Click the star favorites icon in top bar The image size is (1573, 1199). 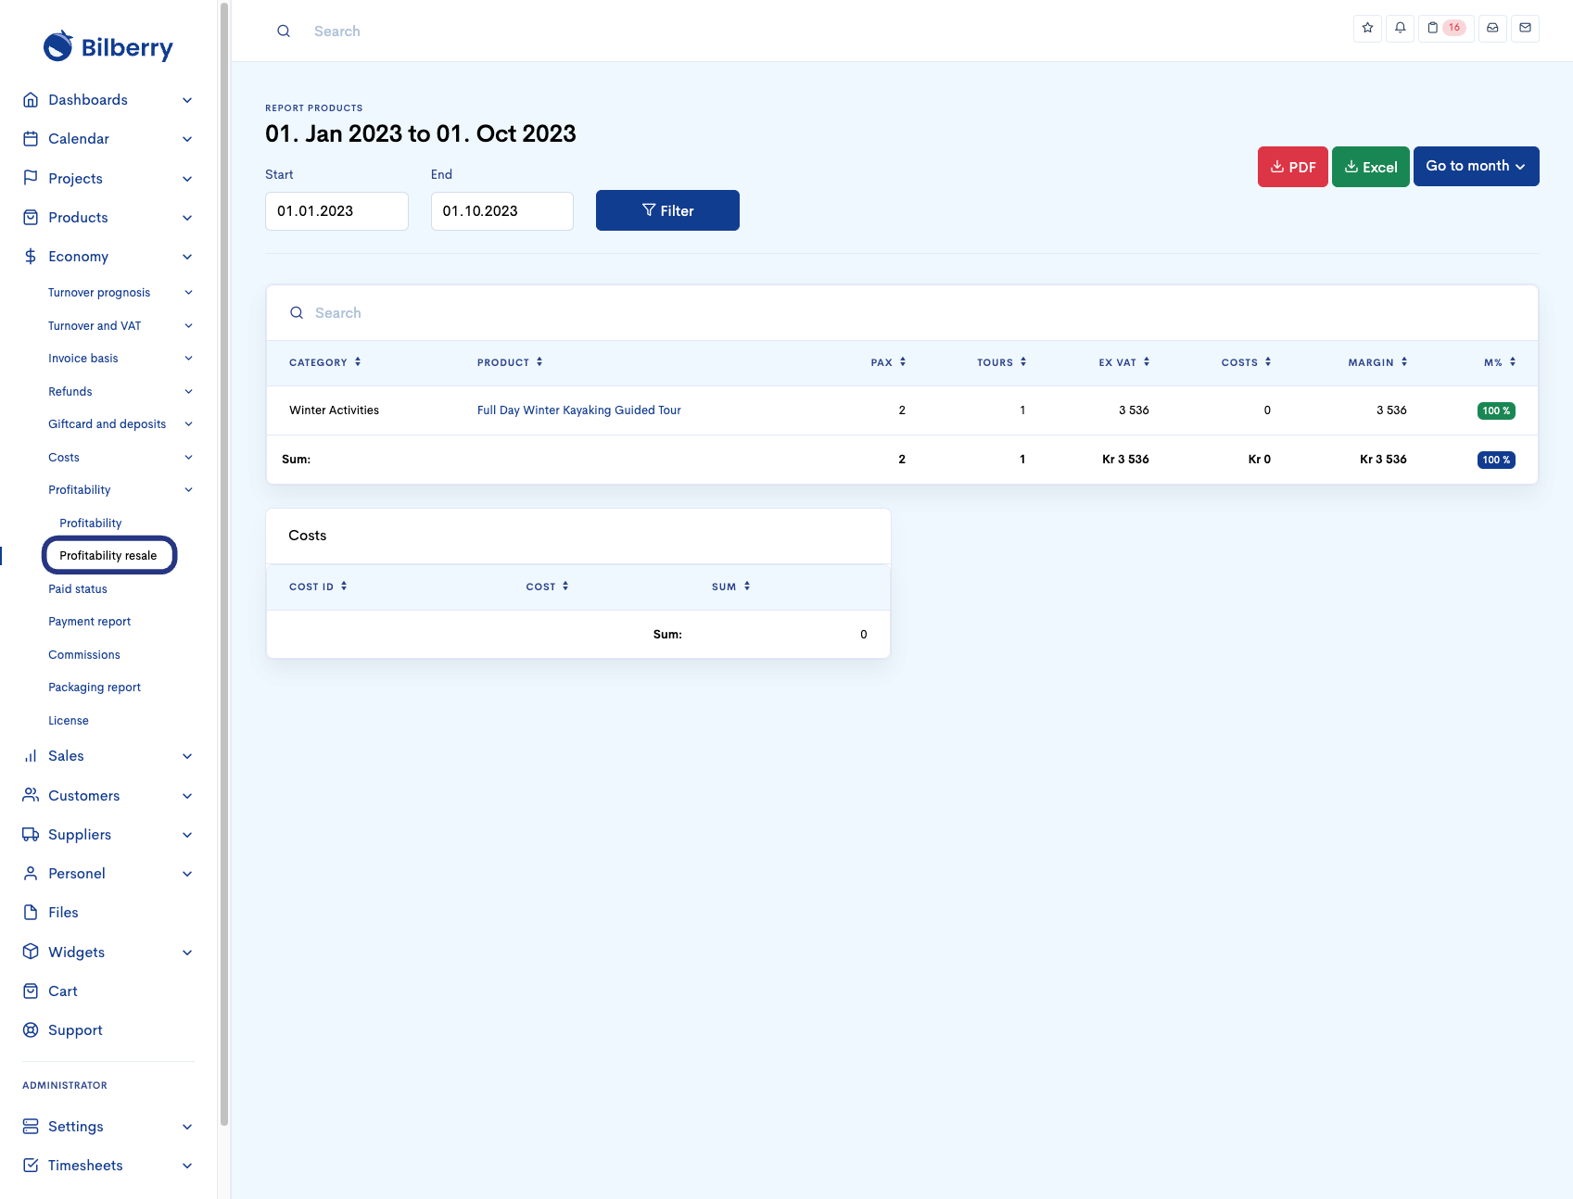click(x=1367, y=28)
